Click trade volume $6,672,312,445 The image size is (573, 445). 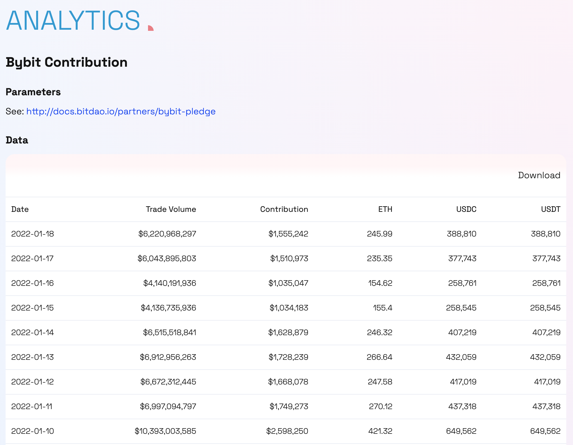[x=168, y=382]
